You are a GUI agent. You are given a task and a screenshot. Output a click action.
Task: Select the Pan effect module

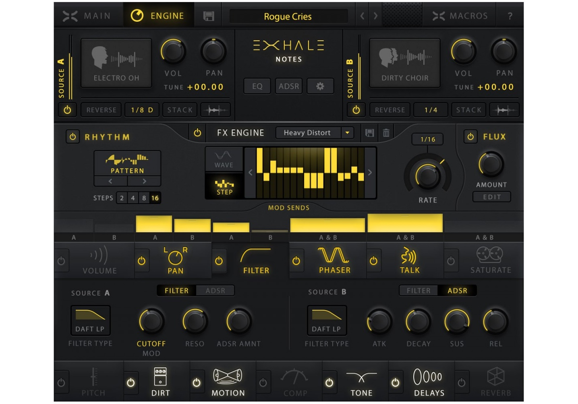click(176, 260)
